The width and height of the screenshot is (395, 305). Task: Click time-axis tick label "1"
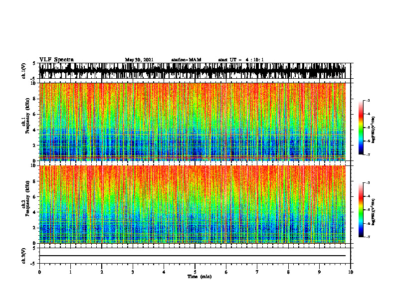pyautogui.click(x=70, y=272)
